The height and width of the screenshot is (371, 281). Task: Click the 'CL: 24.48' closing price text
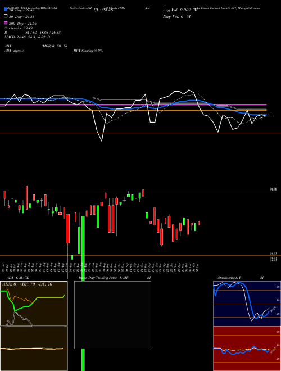coord(103,10)
